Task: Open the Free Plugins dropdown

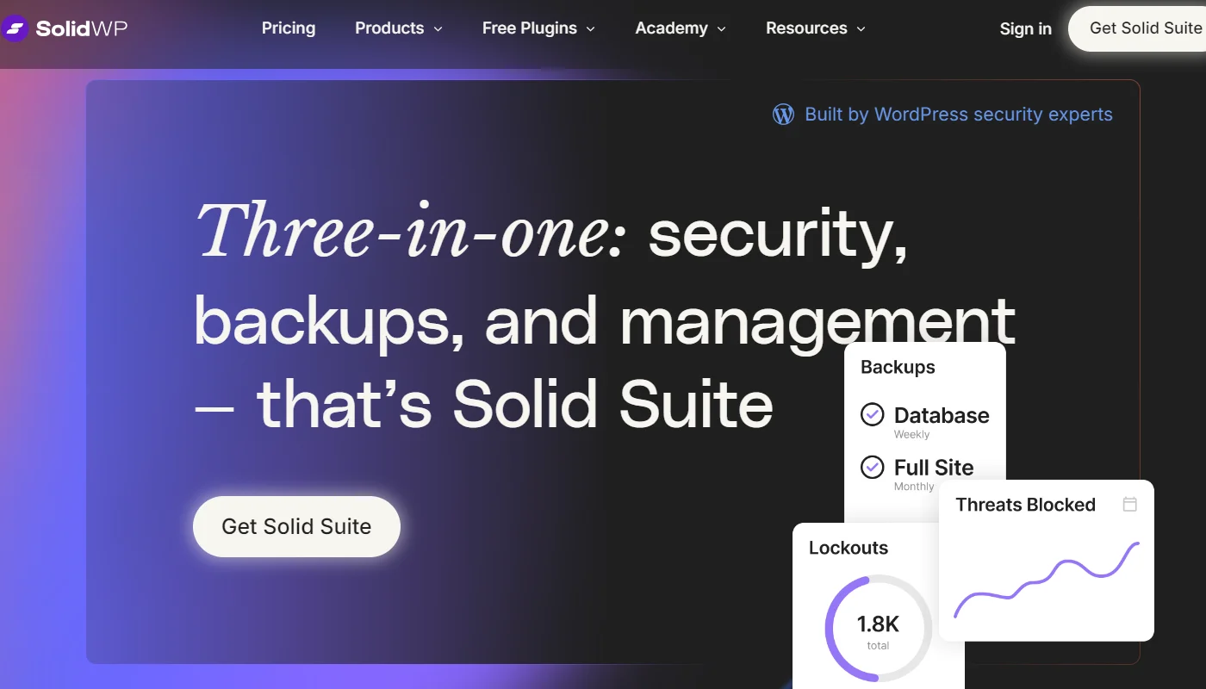Action: pos(538,28)
